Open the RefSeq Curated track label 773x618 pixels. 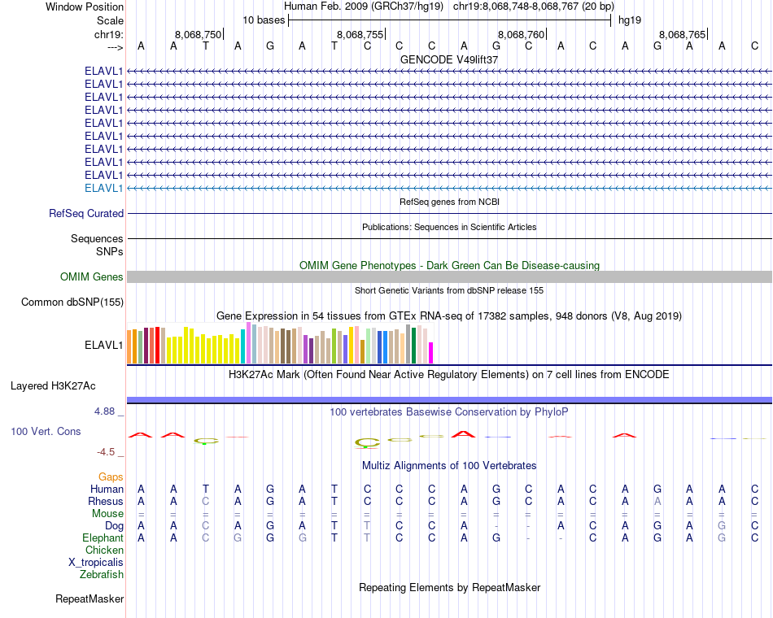(x=86, y=213)
